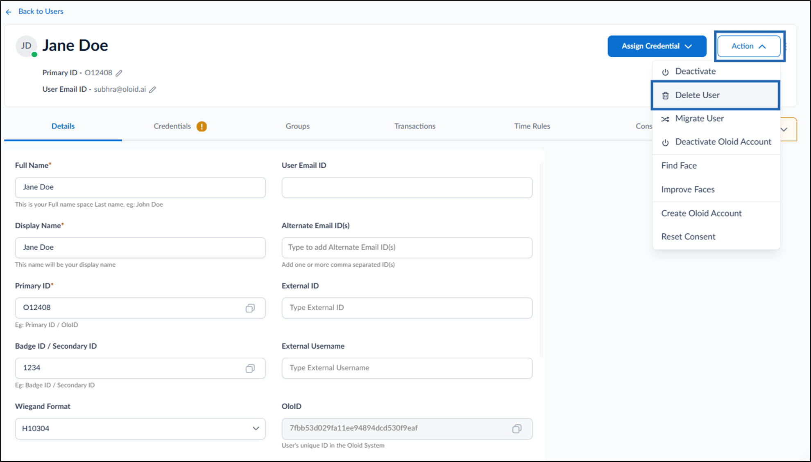Screen dimensions: 811x462
Task: Select Improve Faces menu entry
Action: pyautogui.click(x=716, y=189)
